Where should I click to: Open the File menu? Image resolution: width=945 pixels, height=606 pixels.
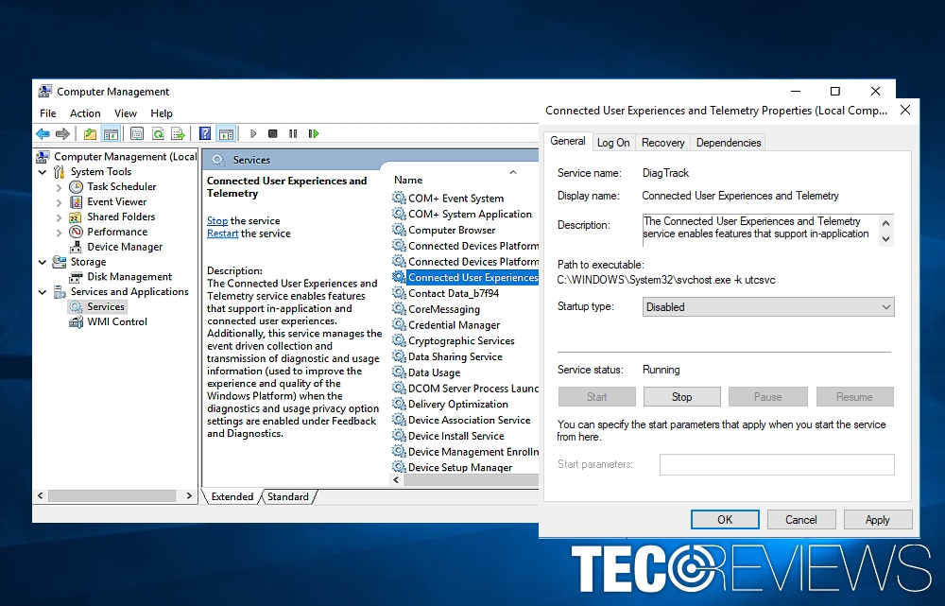click(47, 113)
